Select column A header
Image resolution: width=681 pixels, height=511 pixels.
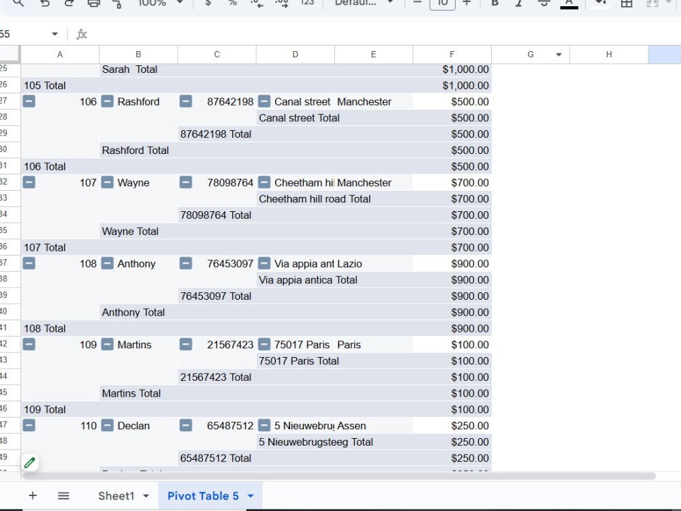click(60, 55)
